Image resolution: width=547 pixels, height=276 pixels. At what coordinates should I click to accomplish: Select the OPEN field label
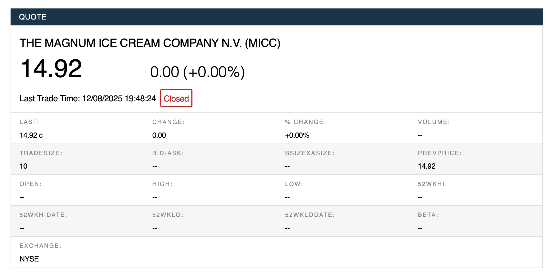31,184
